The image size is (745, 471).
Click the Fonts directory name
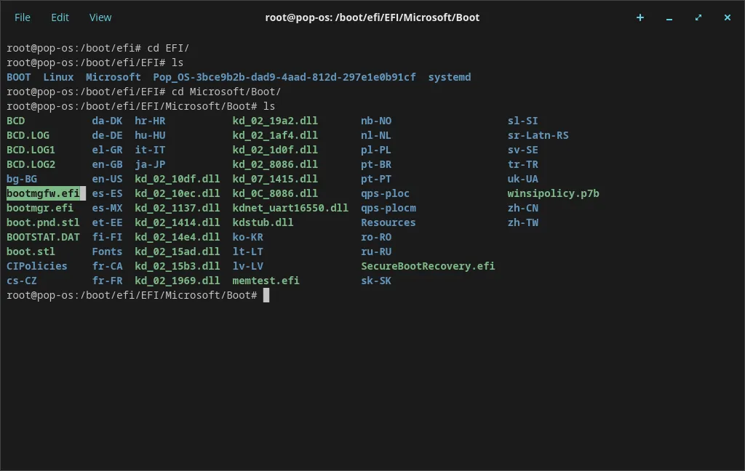coord(107,251)
